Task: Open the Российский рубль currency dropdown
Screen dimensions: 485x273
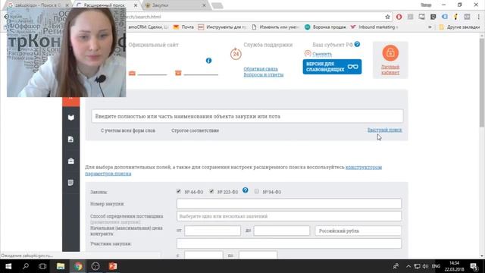Action: point(358,231)
